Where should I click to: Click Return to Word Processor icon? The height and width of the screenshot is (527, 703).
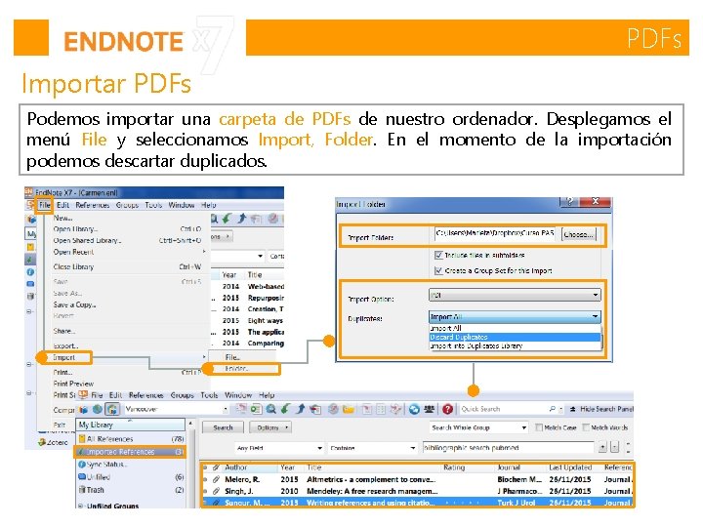(x=395, y=409)
